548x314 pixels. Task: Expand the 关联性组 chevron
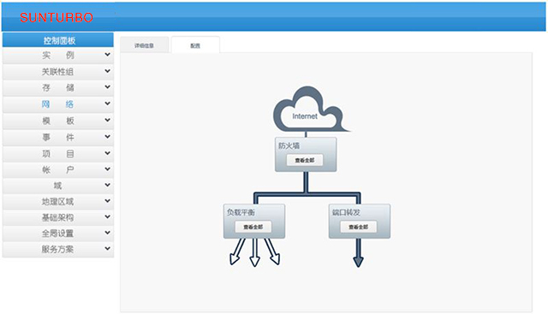pyautogui.click(x=107, y=71)
